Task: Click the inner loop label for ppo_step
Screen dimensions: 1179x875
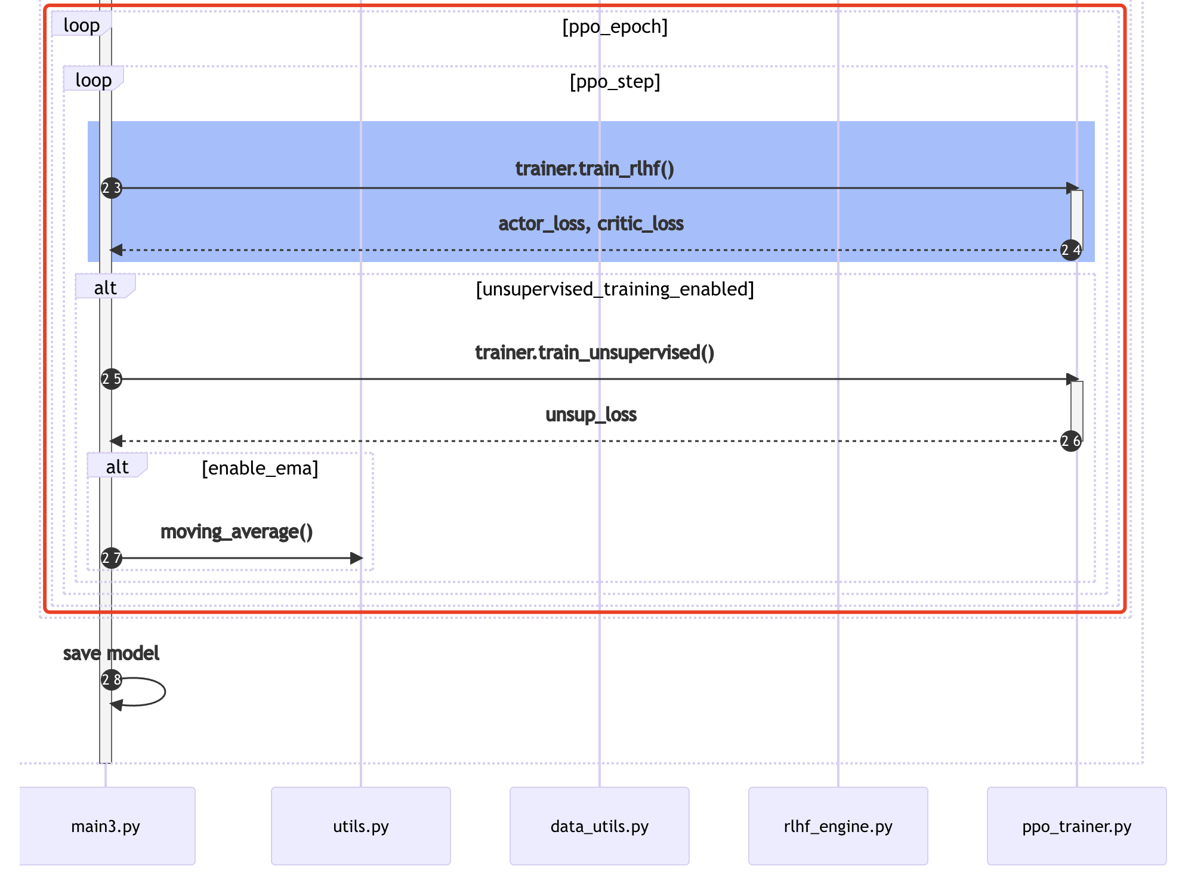Action: tap(93, 79)
